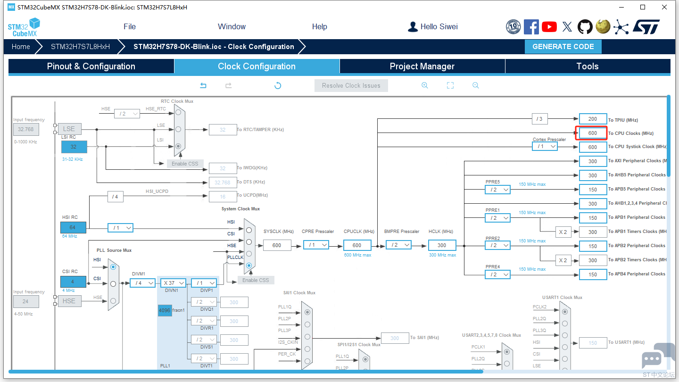679x382 pixels.
Task: Click the To TPIU (MHz) value field
Action: pos(593,119)
